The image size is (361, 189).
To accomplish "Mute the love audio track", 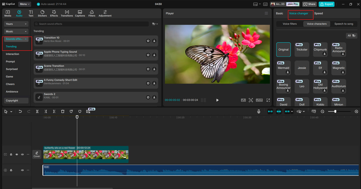I will tap(22, 170).
